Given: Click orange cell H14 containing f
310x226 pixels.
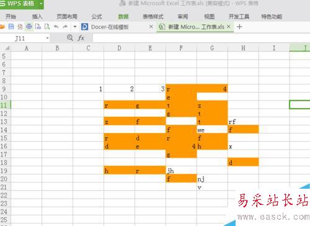Looking at the screenshot, I should pyautogui.click(x=243, y=130).
